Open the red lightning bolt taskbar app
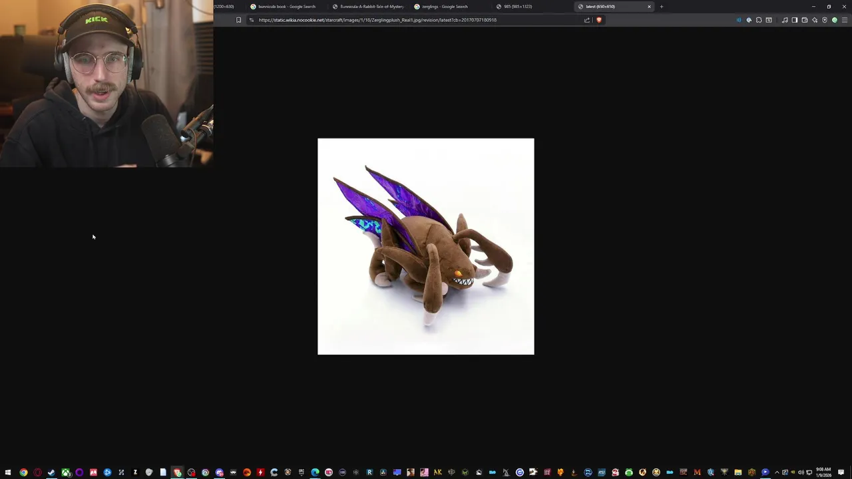The image size is (852, 479). 260,472
